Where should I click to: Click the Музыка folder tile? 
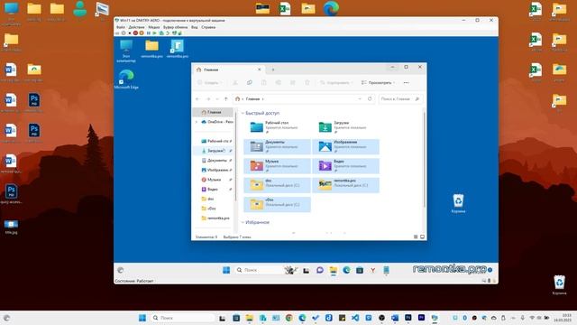277,166
